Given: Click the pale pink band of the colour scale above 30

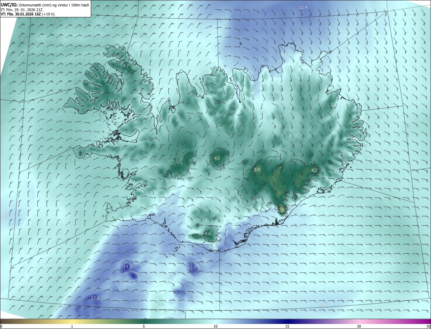Looking at the screenshot, I should click(x=359, y=321).
